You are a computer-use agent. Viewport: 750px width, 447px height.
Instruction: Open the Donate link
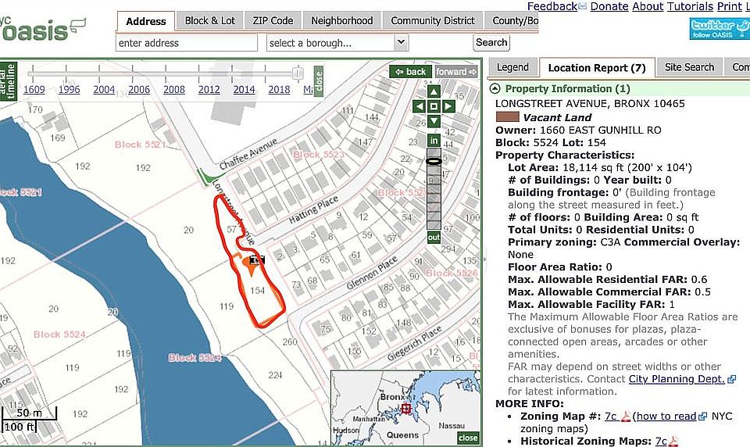609,6
